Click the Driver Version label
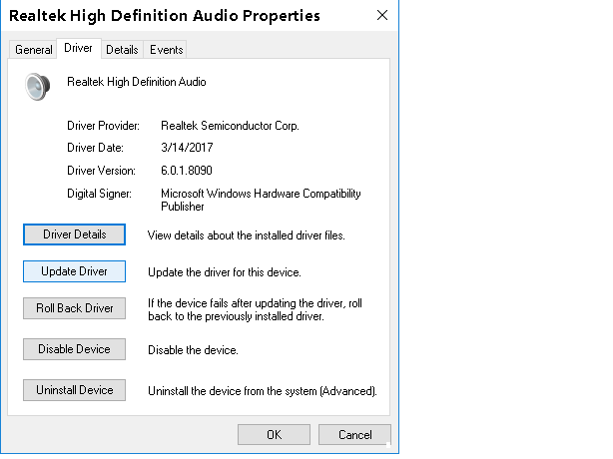Screen dimensions: 613x459 101,171
